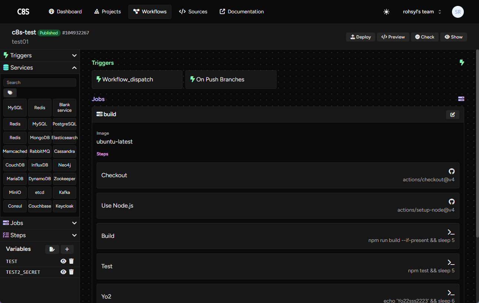Add a new variable with plus icon
The width and height of the screenshot is (479, 303).
coord(67,249)
